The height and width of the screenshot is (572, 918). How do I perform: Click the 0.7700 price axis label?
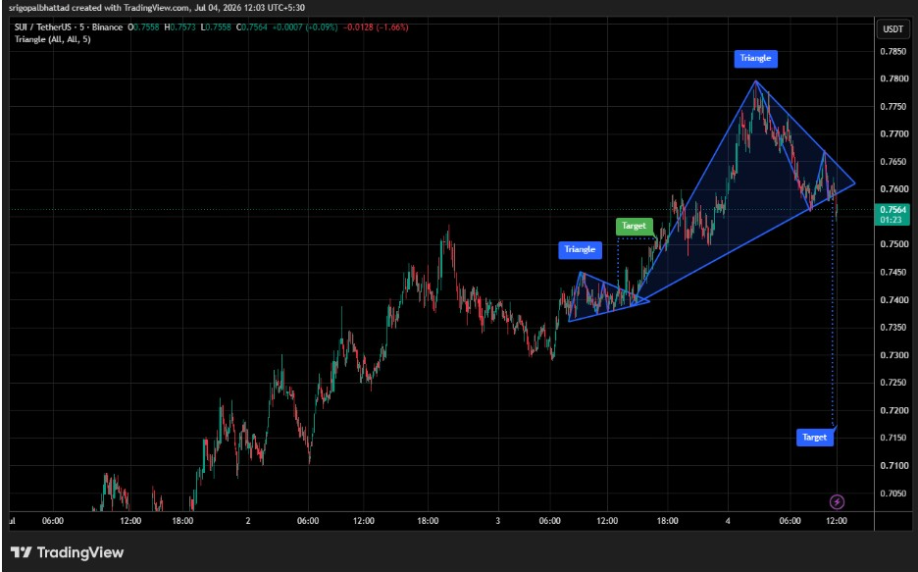point(894,134)
